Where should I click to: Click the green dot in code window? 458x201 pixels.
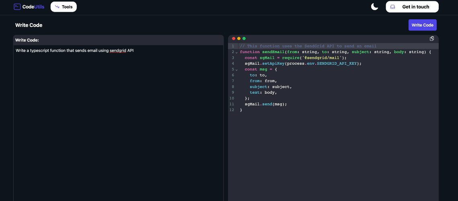(244, 39)
